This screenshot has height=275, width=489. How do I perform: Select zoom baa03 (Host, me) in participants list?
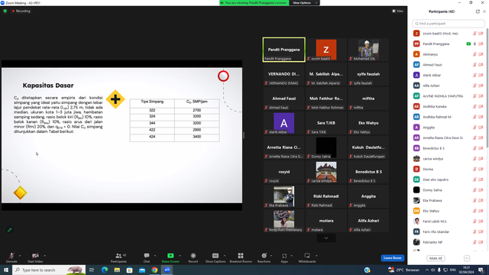448,34
